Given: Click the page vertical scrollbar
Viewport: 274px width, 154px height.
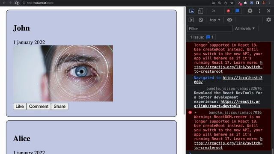Looking at the screenshot, I should (184, 61).
